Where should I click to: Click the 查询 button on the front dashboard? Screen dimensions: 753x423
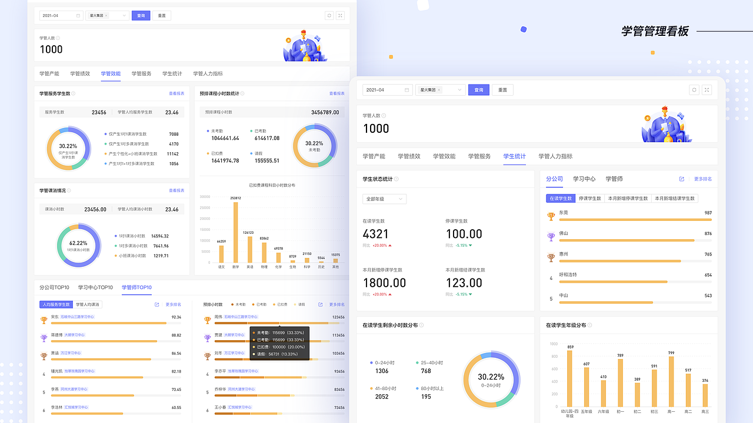479,90
